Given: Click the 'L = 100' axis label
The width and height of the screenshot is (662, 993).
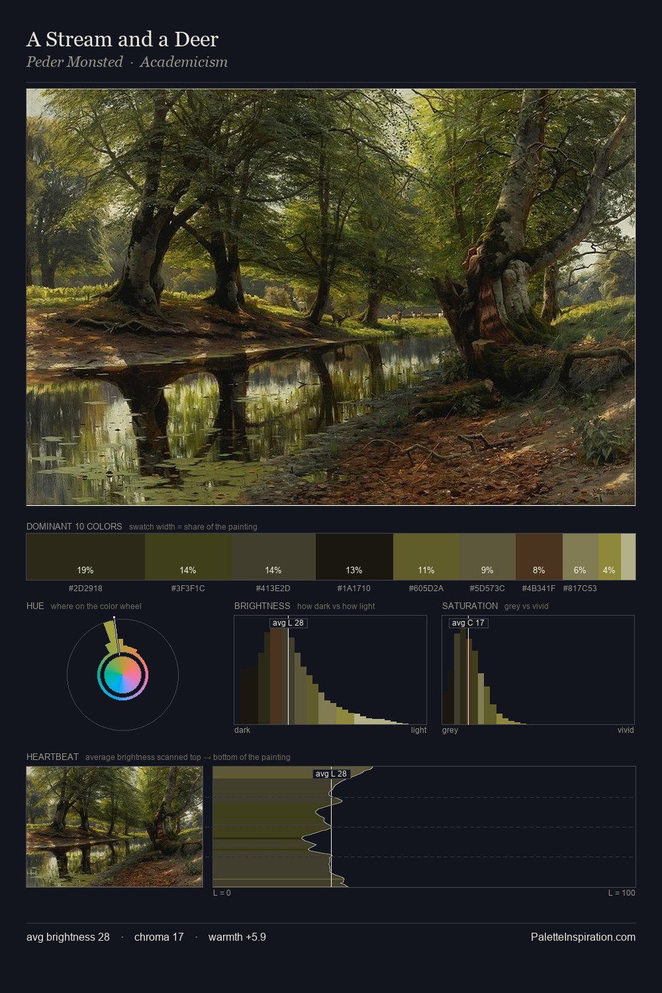Looking at the screenshot, I should point(622,893).
